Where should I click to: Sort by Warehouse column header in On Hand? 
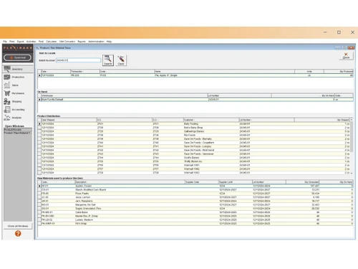click(x=125, y=95)
